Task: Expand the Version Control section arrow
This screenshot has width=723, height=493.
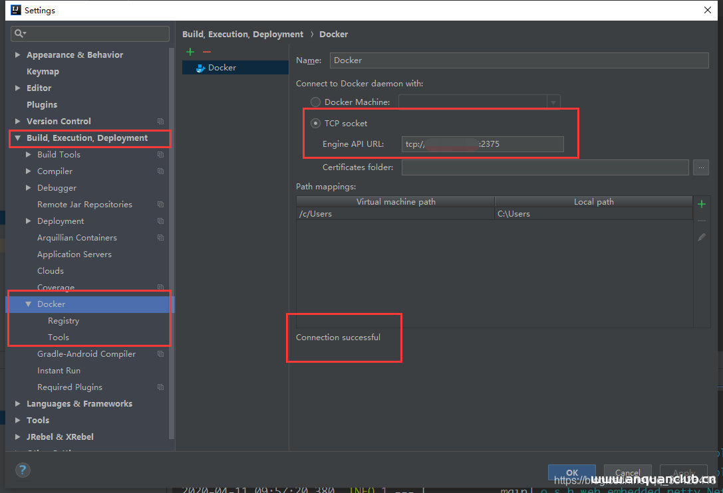Action: [x=17, y=121]
